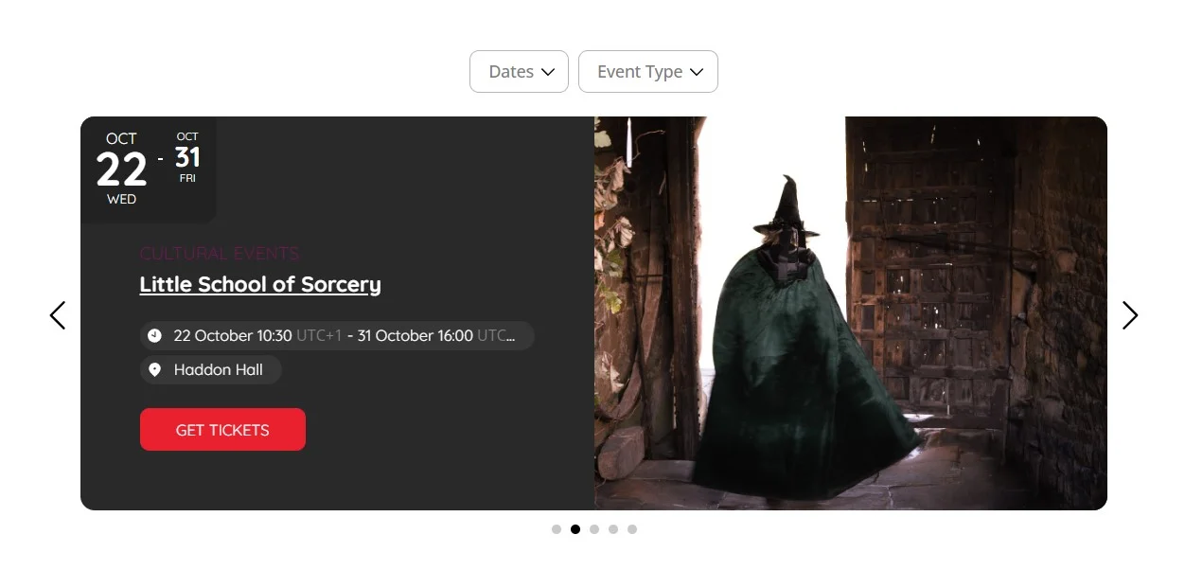
Task: Select the first carousel dot
Action: (557, 529)
